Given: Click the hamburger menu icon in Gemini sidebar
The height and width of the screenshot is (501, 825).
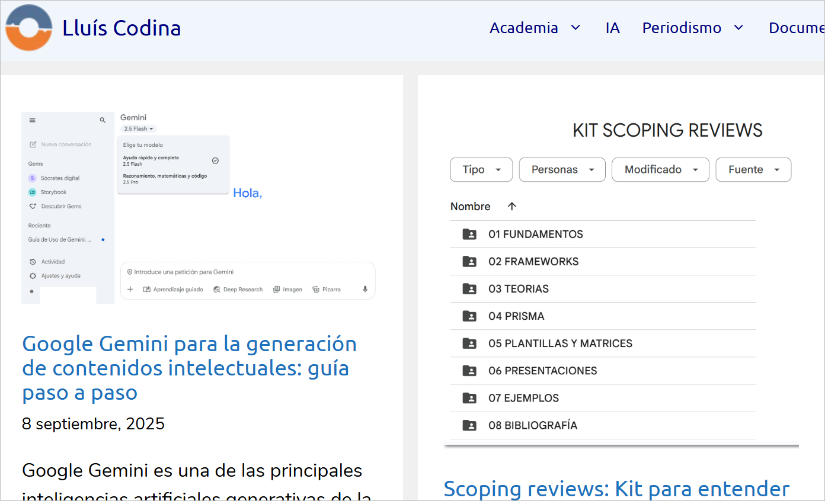Looking at the screenshot, I should click(x=32, y=120).
